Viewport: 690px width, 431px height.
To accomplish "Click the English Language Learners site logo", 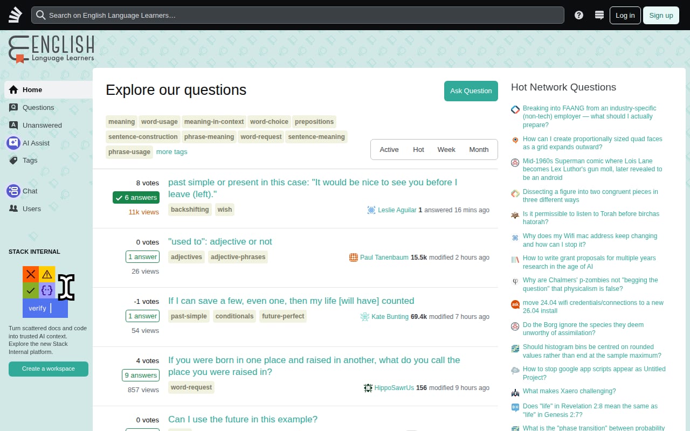I will [x=51, y=49].
